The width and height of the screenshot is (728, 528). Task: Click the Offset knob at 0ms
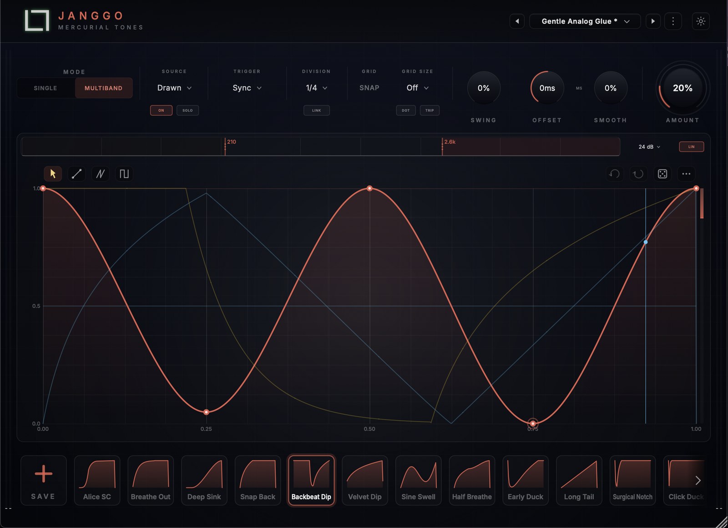click(x=547, y=88)
